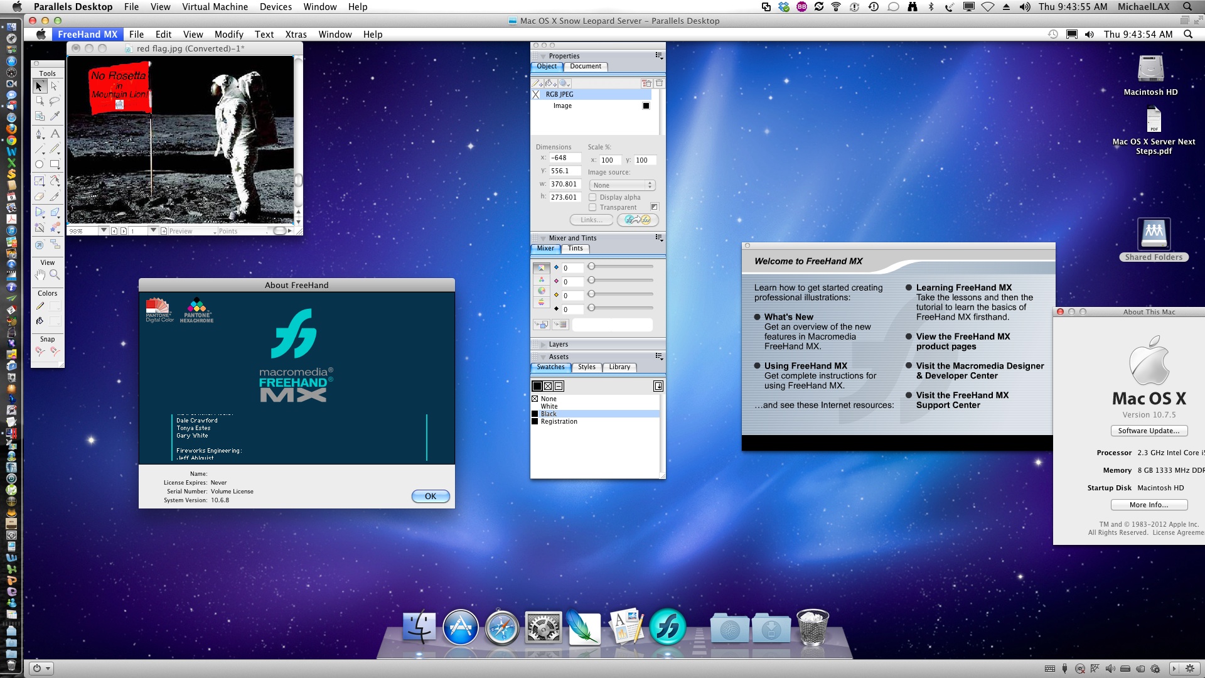Select the Registration swatch
This screenshot has height=678, width=1205.
[595, 422]
